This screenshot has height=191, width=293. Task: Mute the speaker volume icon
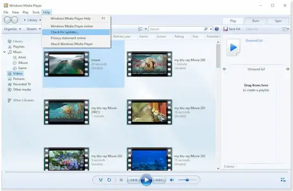172,180
